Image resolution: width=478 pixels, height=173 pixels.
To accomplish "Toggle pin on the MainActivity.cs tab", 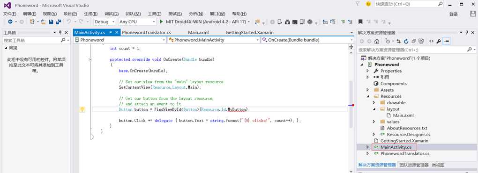I will tap(110, 32).
